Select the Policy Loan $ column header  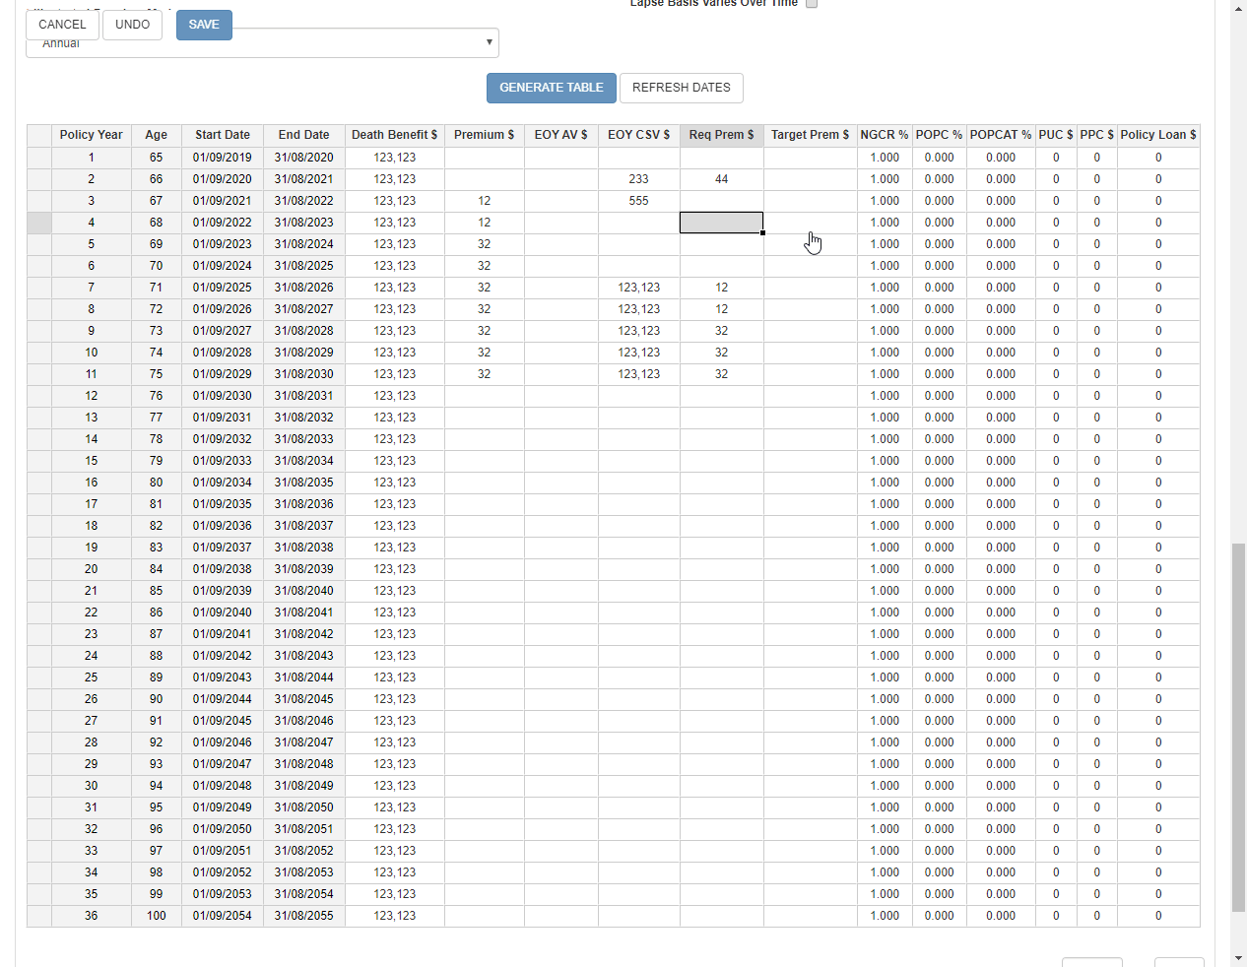click(x=1157, y=135)
